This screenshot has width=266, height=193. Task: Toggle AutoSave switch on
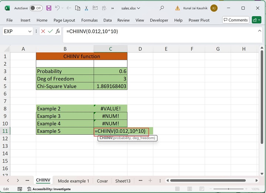point(36,8)
